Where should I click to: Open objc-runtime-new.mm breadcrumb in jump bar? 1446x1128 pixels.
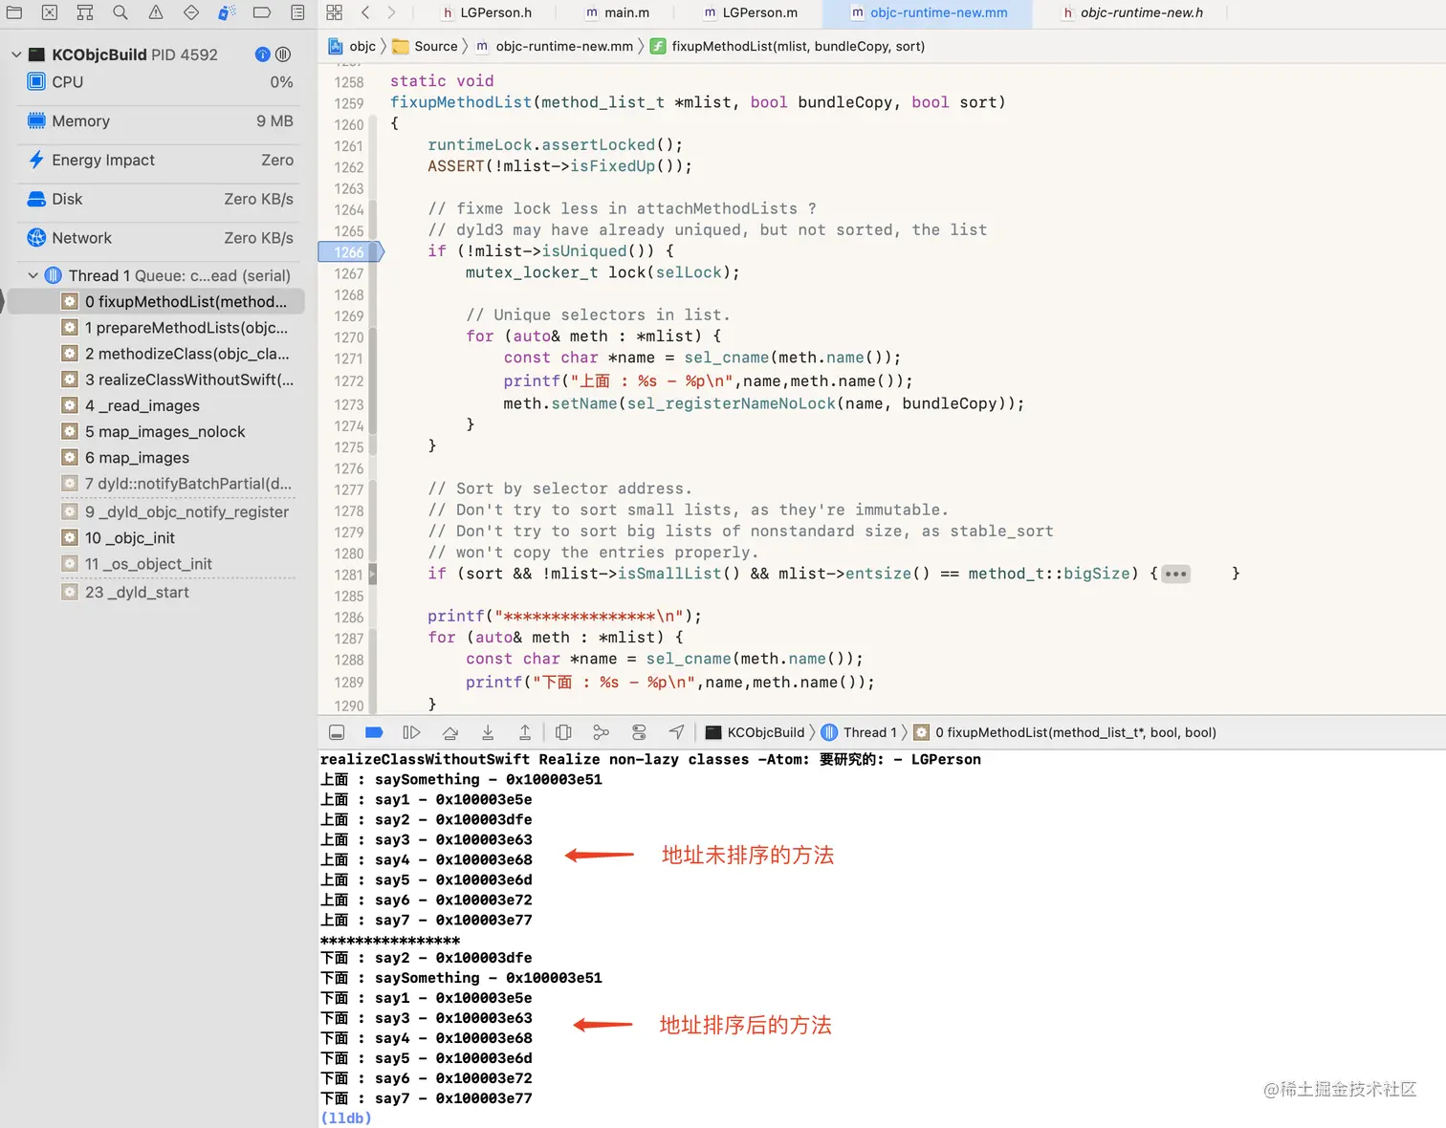pyautogui.click(x=555, y=46)
